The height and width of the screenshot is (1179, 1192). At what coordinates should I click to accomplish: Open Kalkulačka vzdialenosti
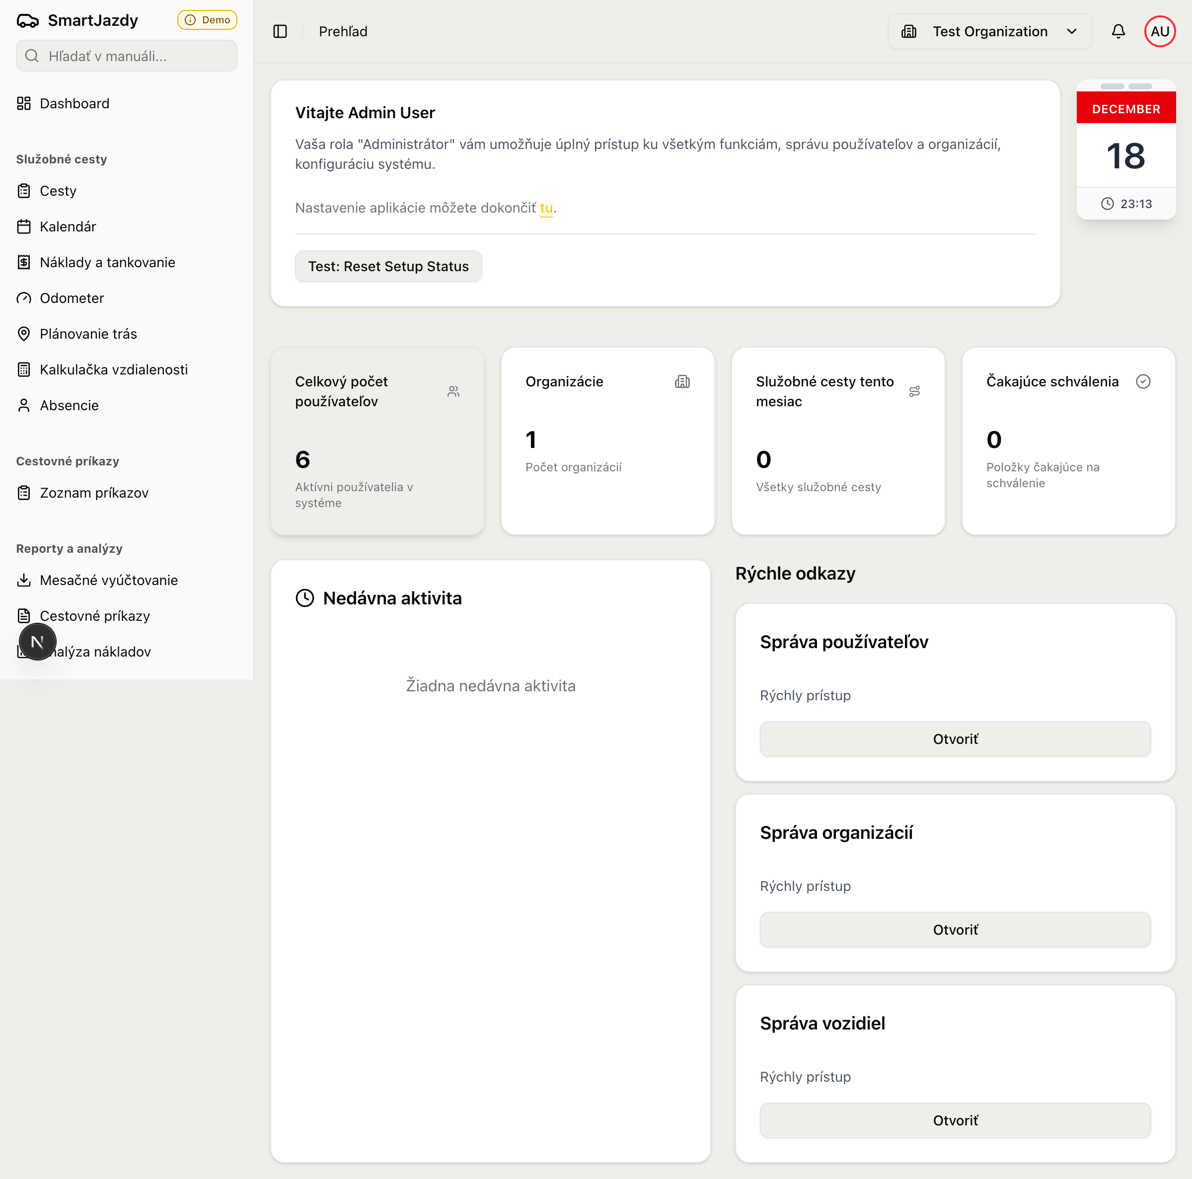(x=114, y=369)
